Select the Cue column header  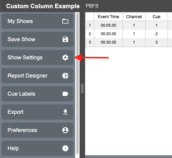pyautogui.click(x=157, y=17)
